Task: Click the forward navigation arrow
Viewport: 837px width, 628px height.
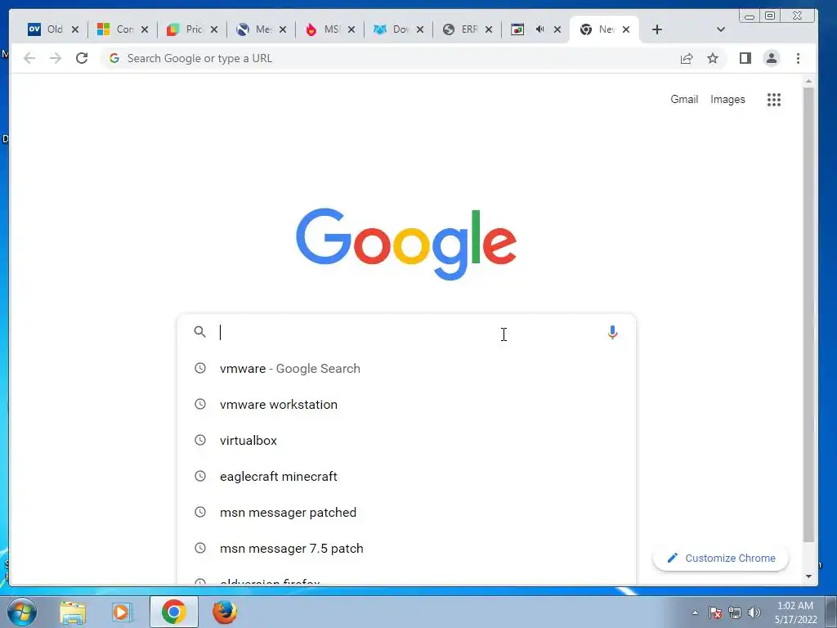Action: 56,58
